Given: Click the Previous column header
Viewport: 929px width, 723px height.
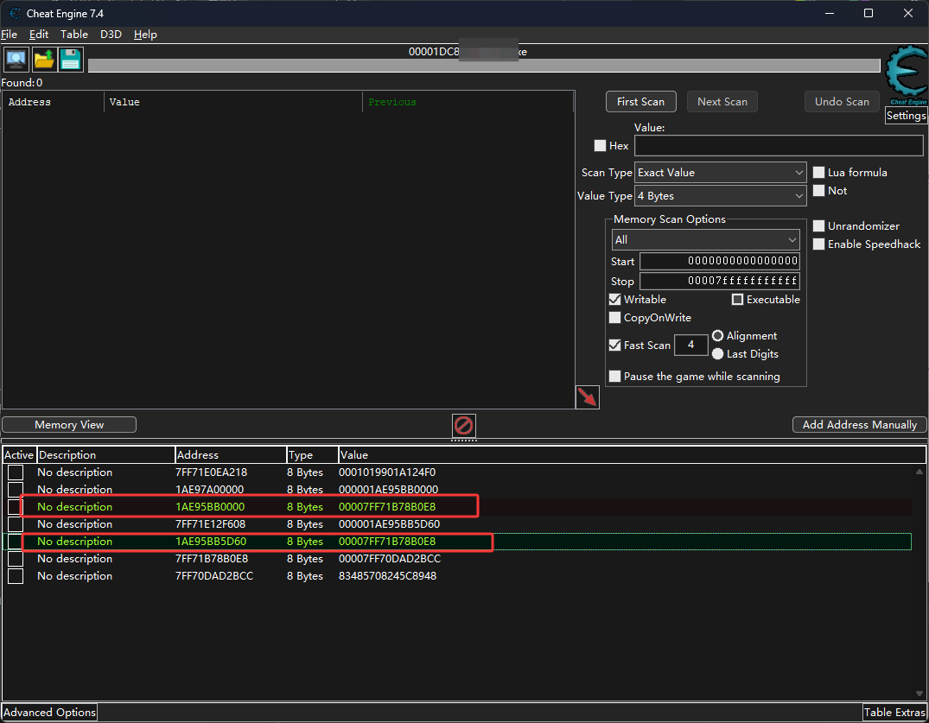Looking at the screenshot, I should pos(468,102).
